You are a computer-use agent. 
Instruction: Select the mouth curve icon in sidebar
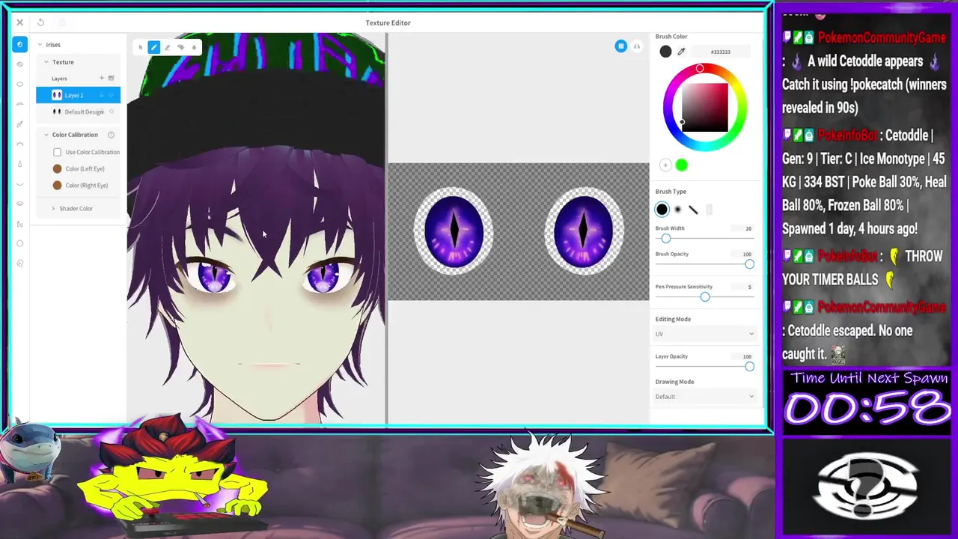pos(20,183)
